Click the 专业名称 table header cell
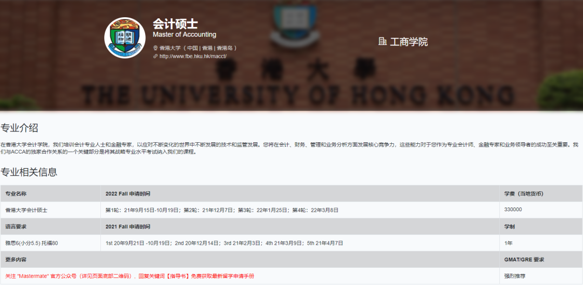 point(16,193)
